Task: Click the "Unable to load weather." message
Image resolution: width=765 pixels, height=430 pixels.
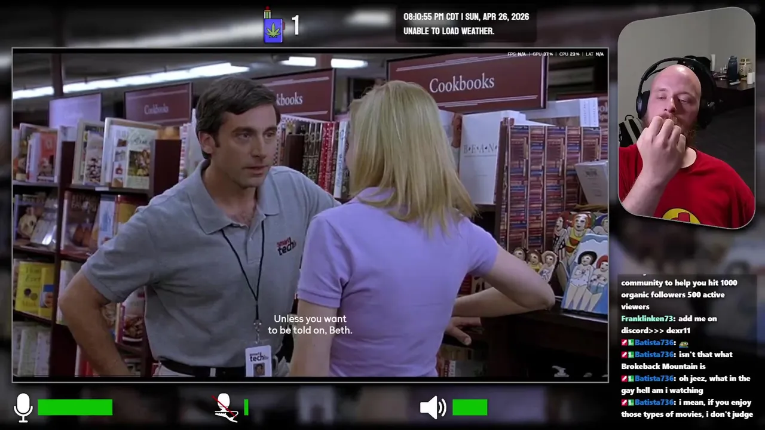Action: pyautogui.click(x=449, y=31)
